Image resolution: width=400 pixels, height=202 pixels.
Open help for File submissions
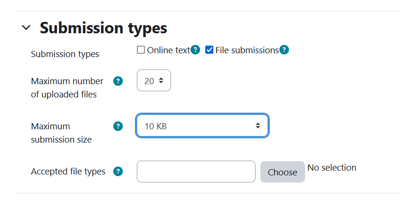(284, 50)
